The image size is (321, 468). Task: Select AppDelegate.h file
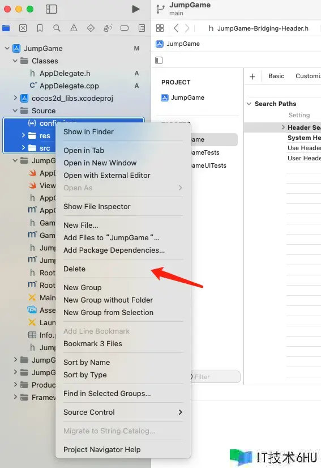pos(65,74)
